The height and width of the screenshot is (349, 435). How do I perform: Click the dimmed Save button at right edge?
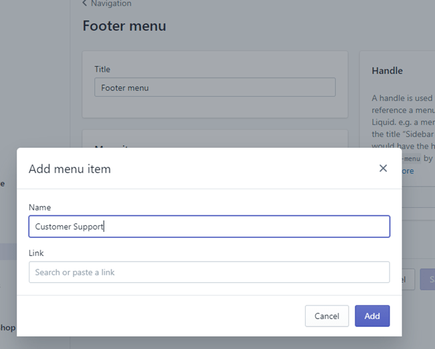(x=427, y=279)
